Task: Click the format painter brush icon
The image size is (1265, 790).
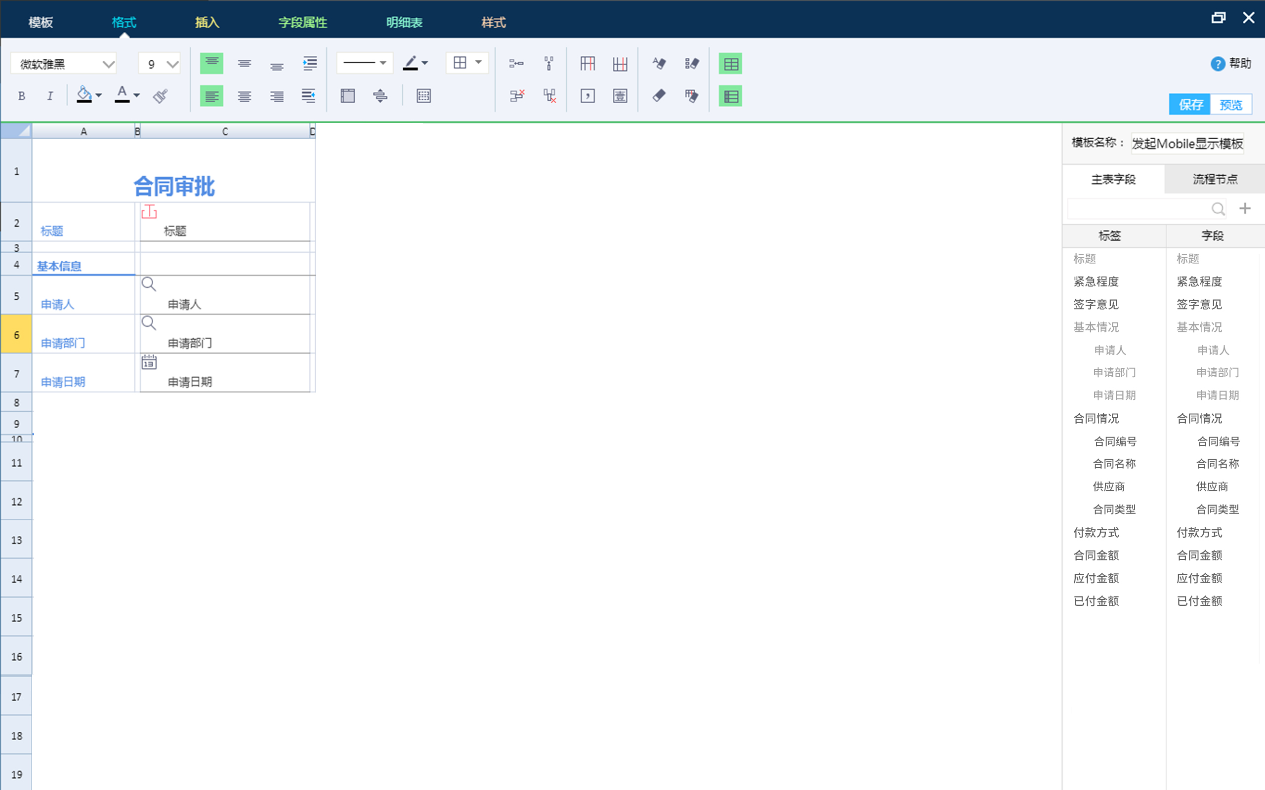Action: [x=160, y=96]
